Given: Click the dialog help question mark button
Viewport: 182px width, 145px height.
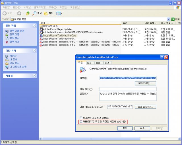Looking at the screenshot, I should click(162, 57).
